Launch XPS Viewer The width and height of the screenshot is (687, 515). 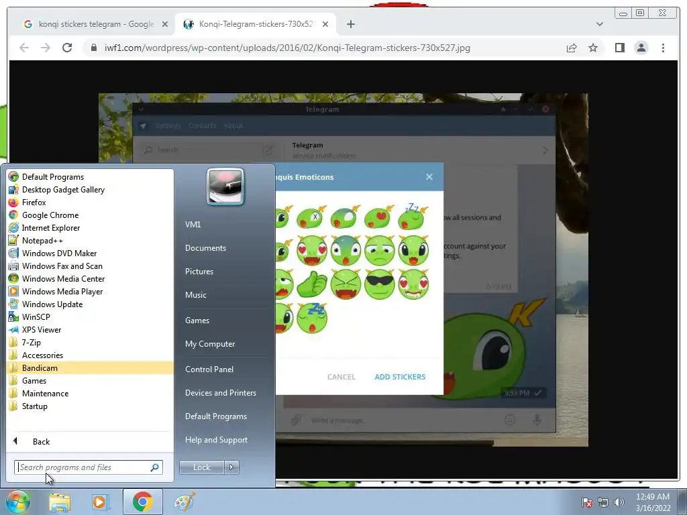tap(42, 330)
